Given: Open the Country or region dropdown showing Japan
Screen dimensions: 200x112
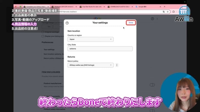Looking at the screenshot, I should point(91,39).
